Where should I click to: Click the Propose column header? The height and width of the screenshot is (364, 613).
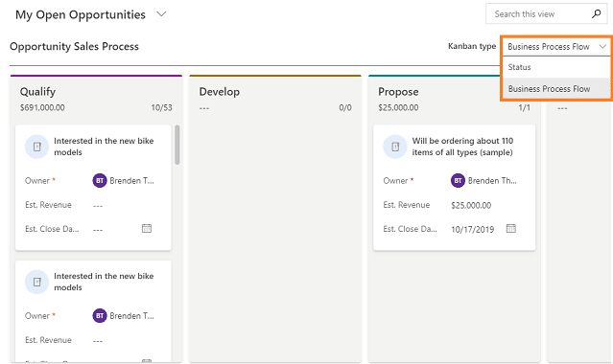click(398, 92)
